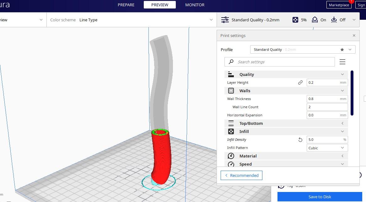Click the Infill Pattern label
The image size is (366, 202).
tap(237, 148)
